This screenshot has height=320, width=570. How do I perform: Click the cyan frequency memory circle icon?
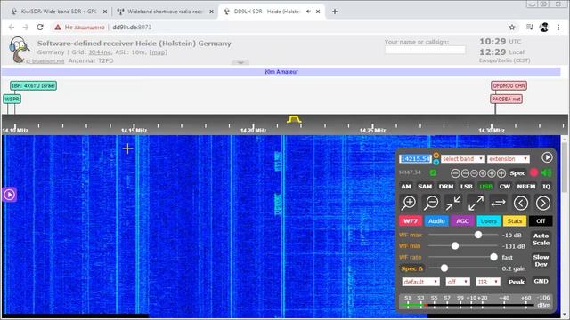click(x=436, y=162)
